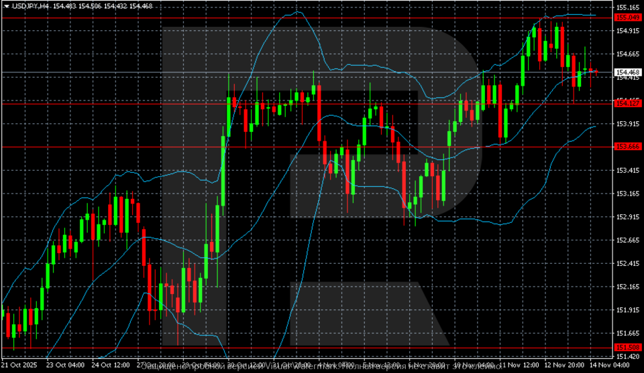Image resolution: width=644 pixels, height=373 pixels.
Task: Click the 151.420 price axis label
Action: coord(626,356)
